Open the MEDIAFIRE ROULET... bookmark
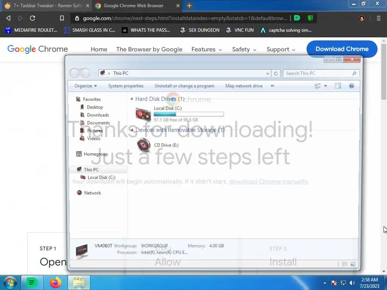 click(31, 30)
